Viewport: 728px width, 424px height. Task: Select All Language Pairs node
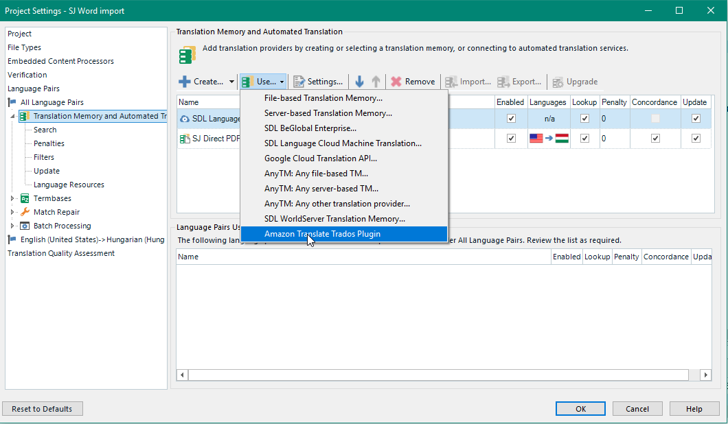tap(52, 102)
